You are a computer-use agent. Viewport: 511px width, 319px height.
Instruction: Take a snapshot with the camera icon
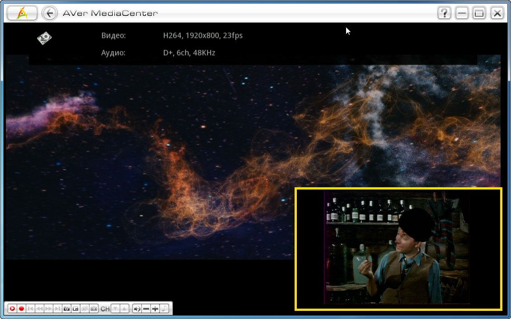[x=66, y=308]
